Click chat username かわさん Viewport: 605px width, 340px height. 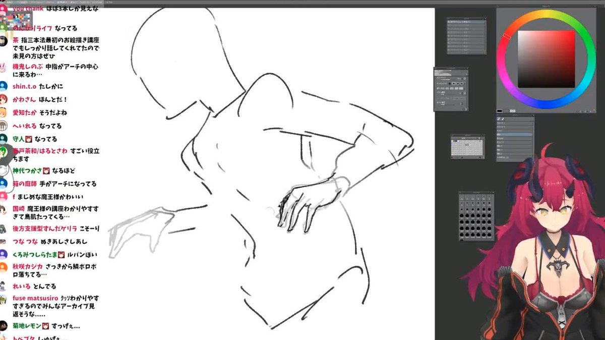[24, 99]
